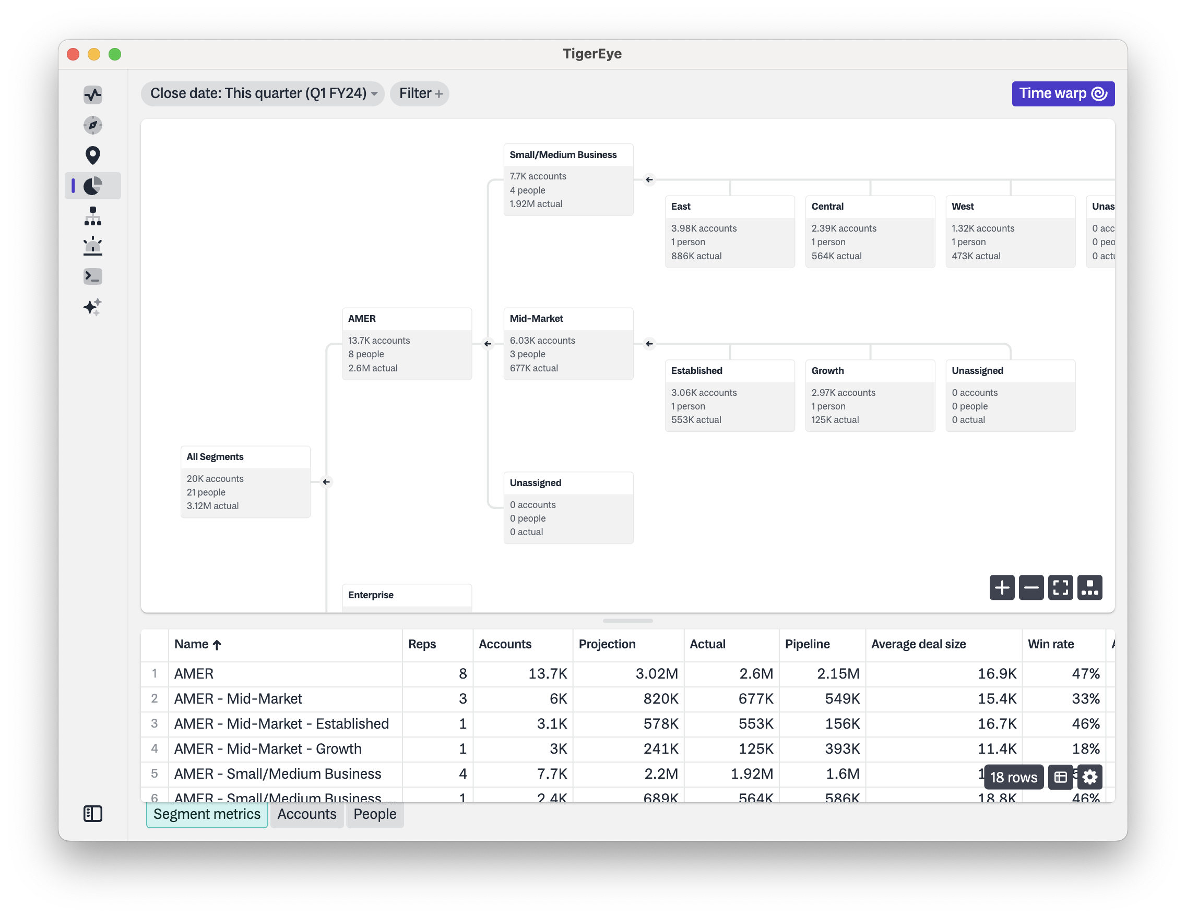Toggle the sidebar panel collapse icon
Image resolution: width=1186 pixels, height=918 pixels.
93,813
